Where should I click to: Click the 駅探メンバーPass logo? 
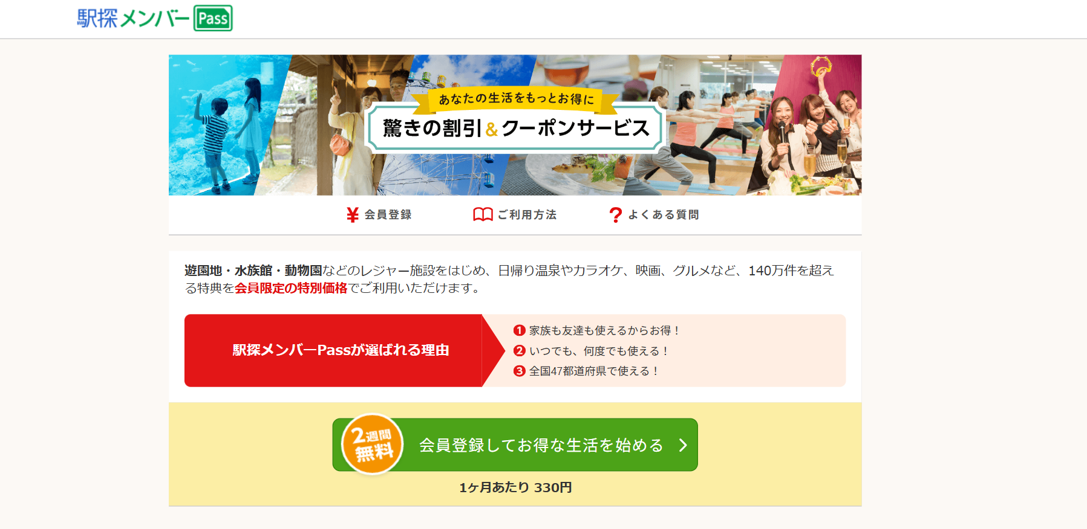pos(154,18)
